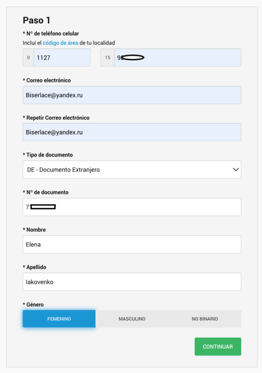Click the green CONTINUAR button
The width and height of the screenshot is (262, 373).
218,346
